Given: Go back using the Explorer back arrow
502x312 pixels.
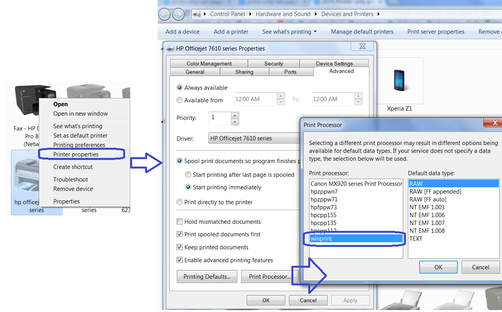Looking at the screenshot, I should coord(165,15).
